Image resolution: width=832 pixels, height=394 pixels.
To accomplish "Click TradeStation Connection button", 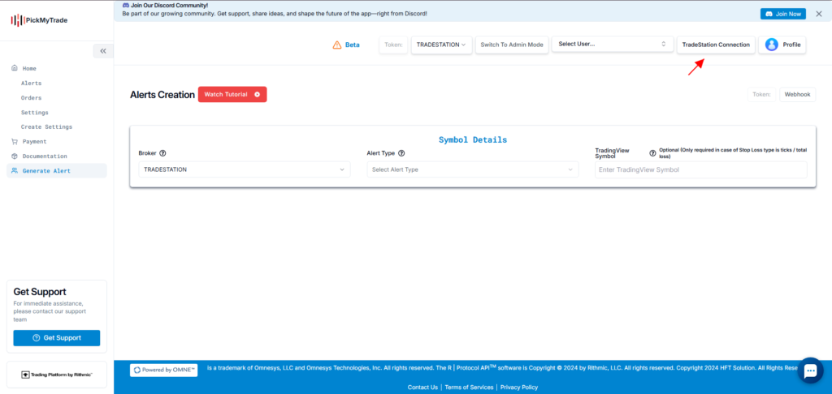I will [x=716, y=45].
